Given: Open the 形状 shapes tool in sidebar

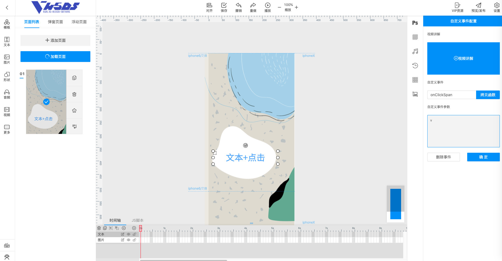Looking at the screenshot, I should [x=7, y=76].
